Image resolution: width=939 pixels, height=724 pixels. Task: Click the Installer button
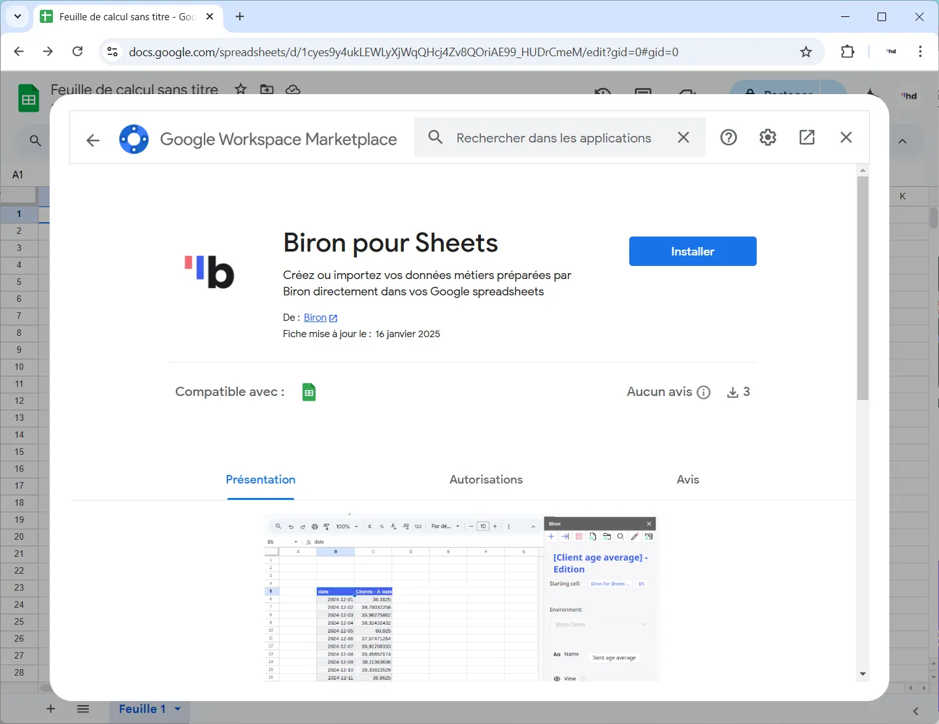pyautogui.click(x=693, y=252)
